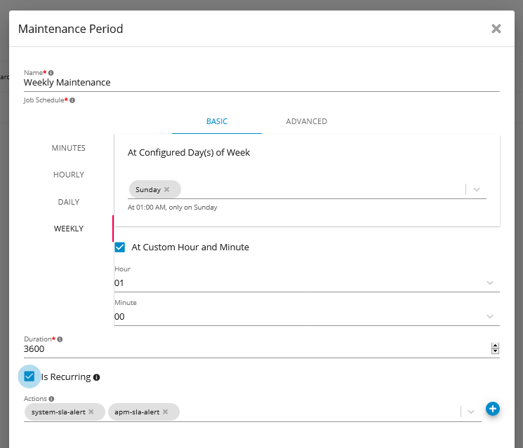This screenshot has height=448, width=523.
Task: Select the HOURLY schedule option
Action: pyautogui.click(x=69, y=175)
